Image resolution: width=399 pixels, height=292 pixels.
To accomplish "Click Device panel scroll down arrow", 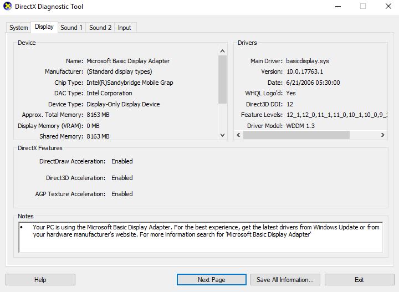I will (222, 135).
